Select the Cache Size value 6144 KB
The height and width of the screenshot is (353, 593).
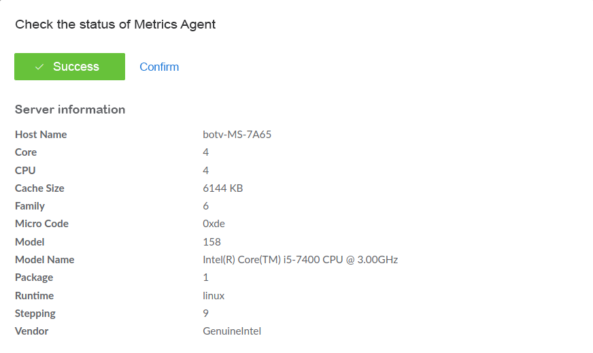pos(223,188)
